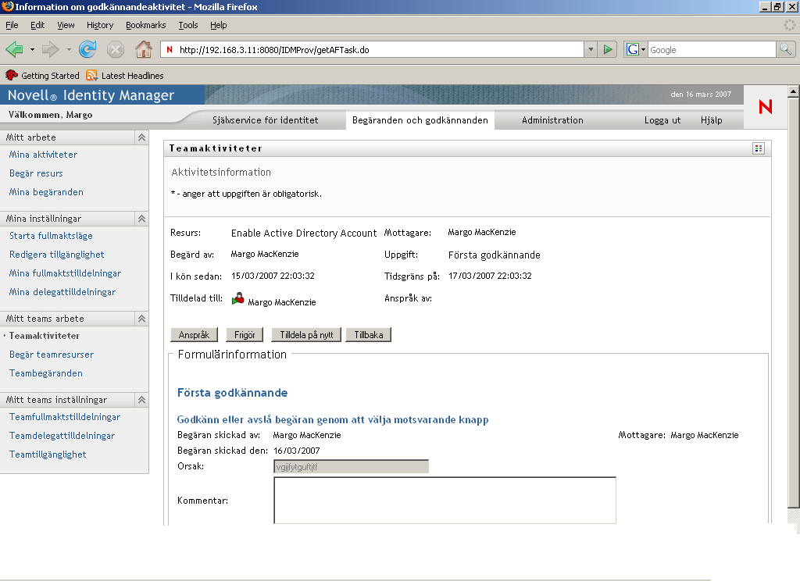Open the search engine selector dropdown
800x581 pixels.
644,49
